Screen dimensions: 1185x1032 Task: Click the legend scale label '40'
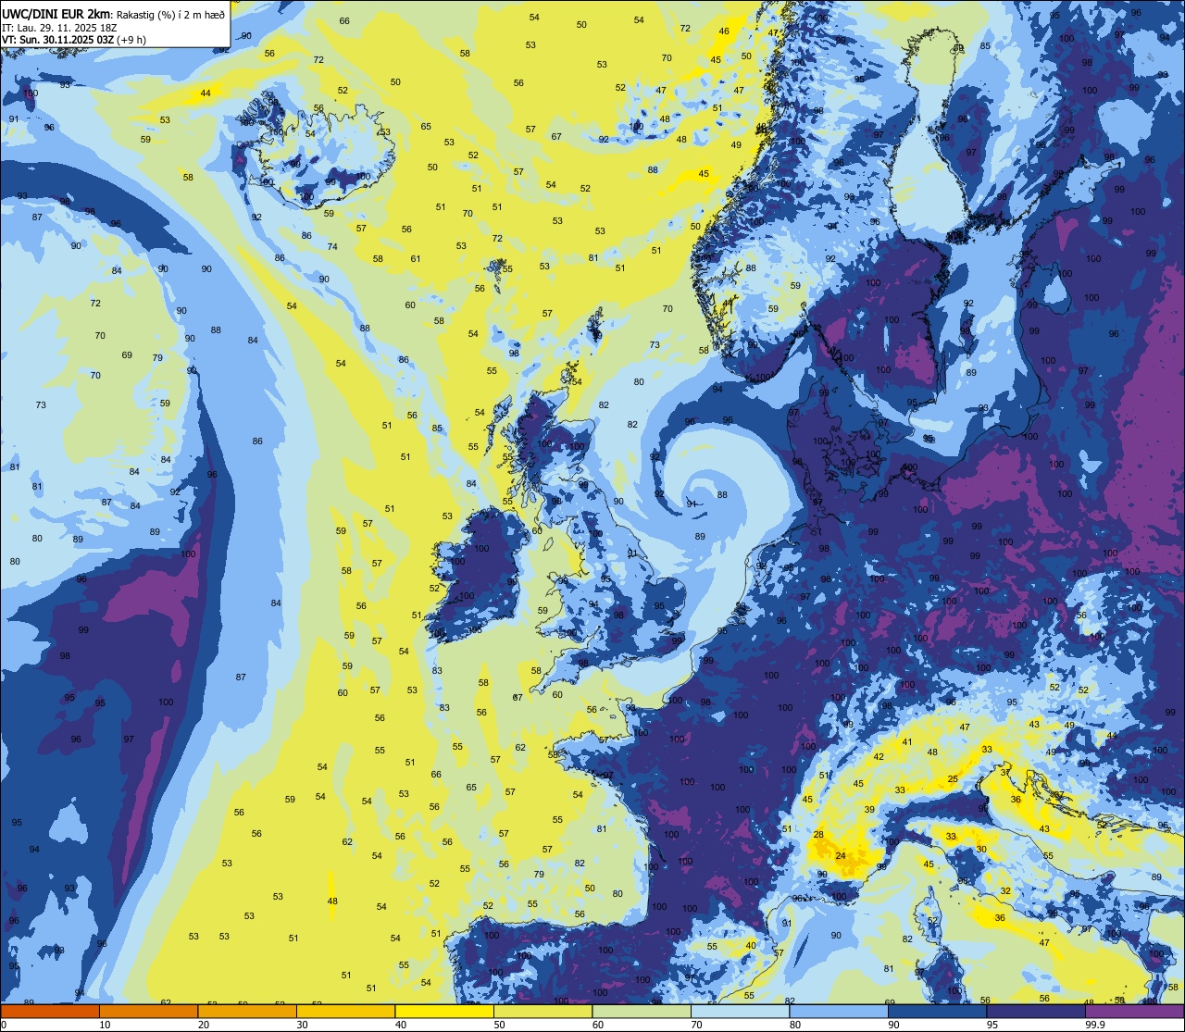[401, 1025]
